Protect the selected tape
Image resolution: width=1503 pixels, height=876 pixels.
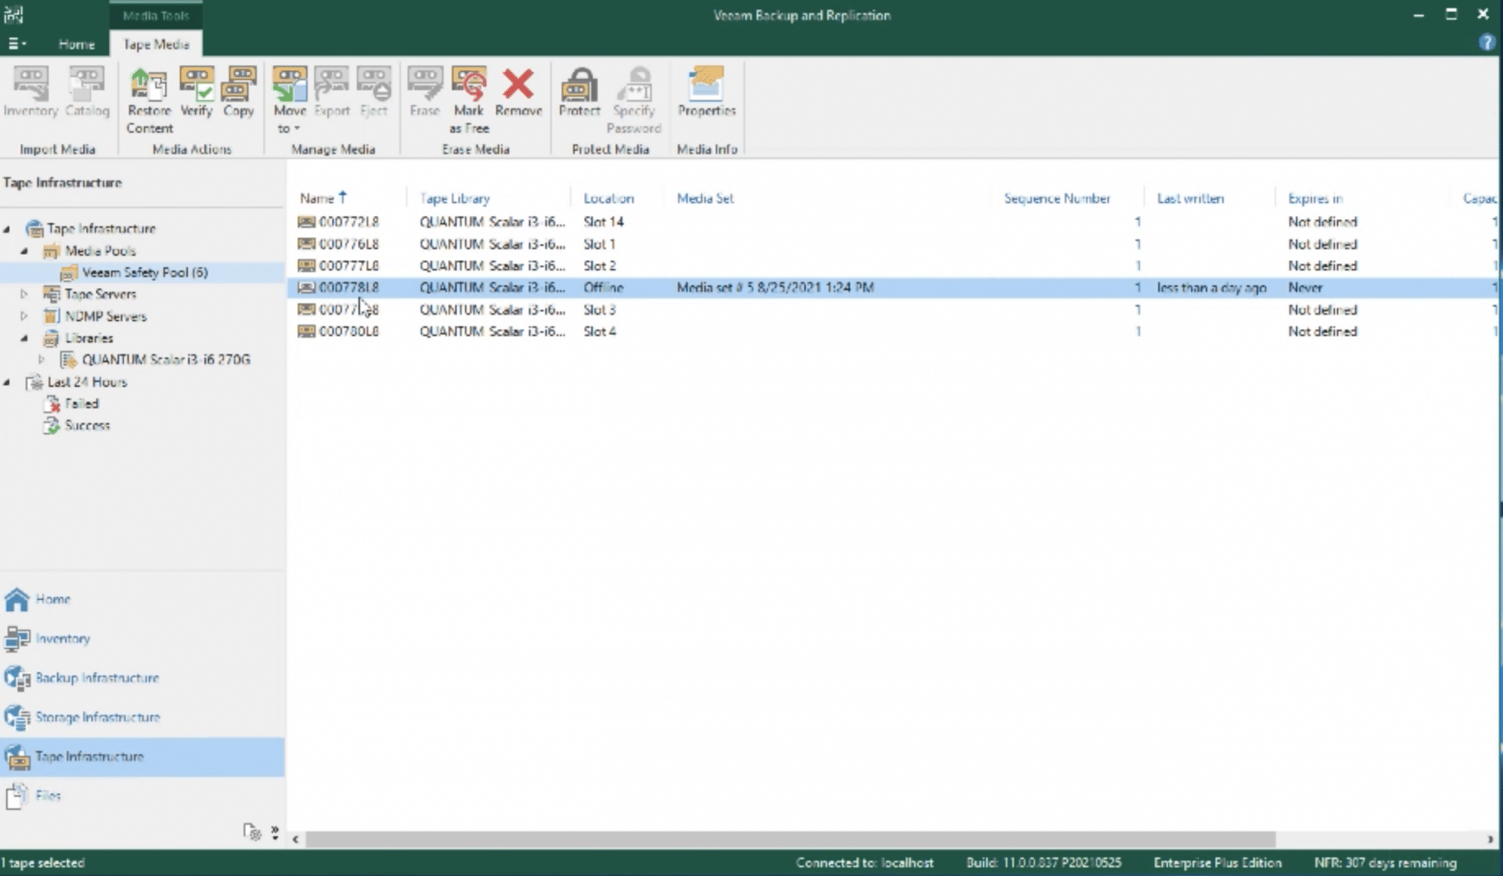click(579, 92)
